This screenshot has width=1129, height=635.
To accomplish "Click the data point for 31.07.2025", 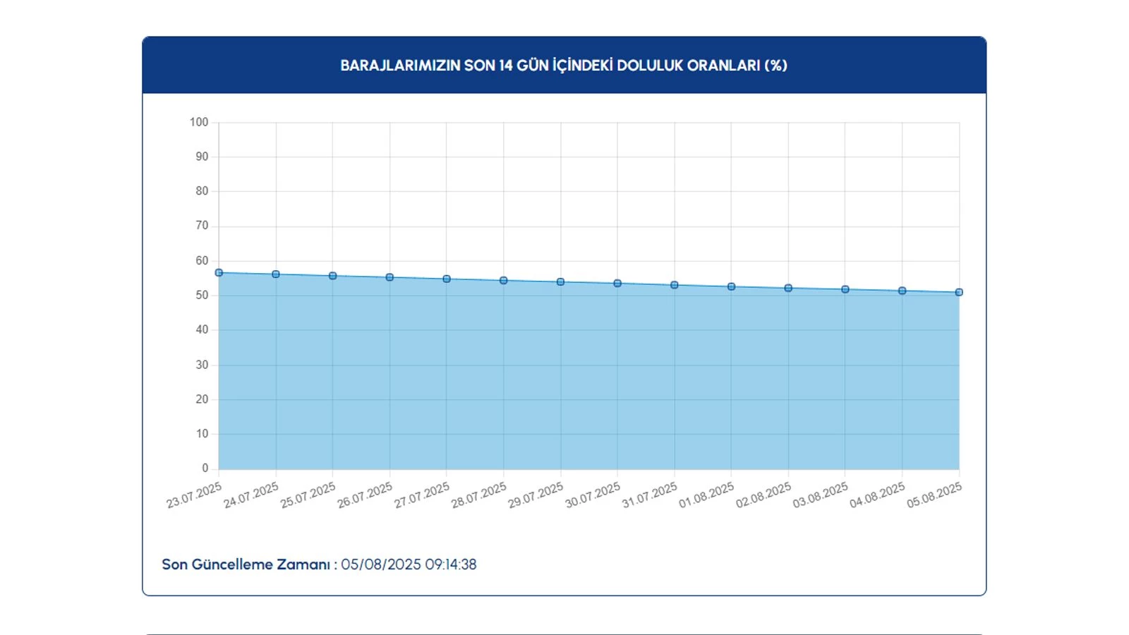I will pyautogui.click(x=675, y=285).
